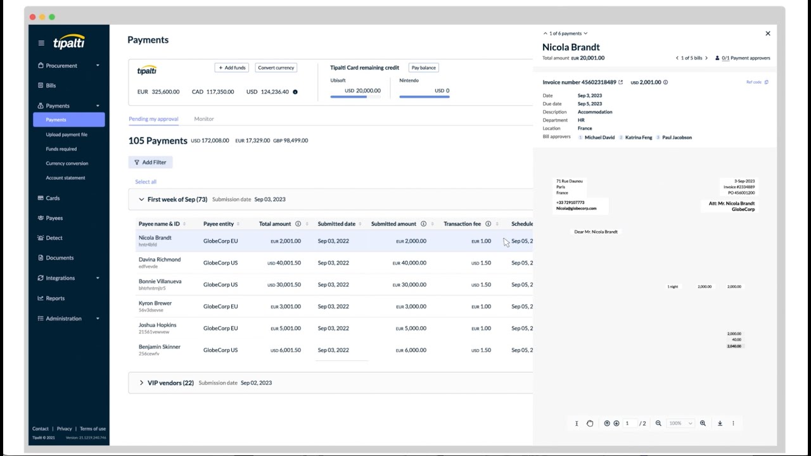Expand the VIP vendors group
Screen dimensions: 811x456
pyautogui.click(x=141, y=383)
